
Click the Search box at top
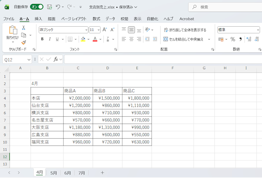[225, 7]
